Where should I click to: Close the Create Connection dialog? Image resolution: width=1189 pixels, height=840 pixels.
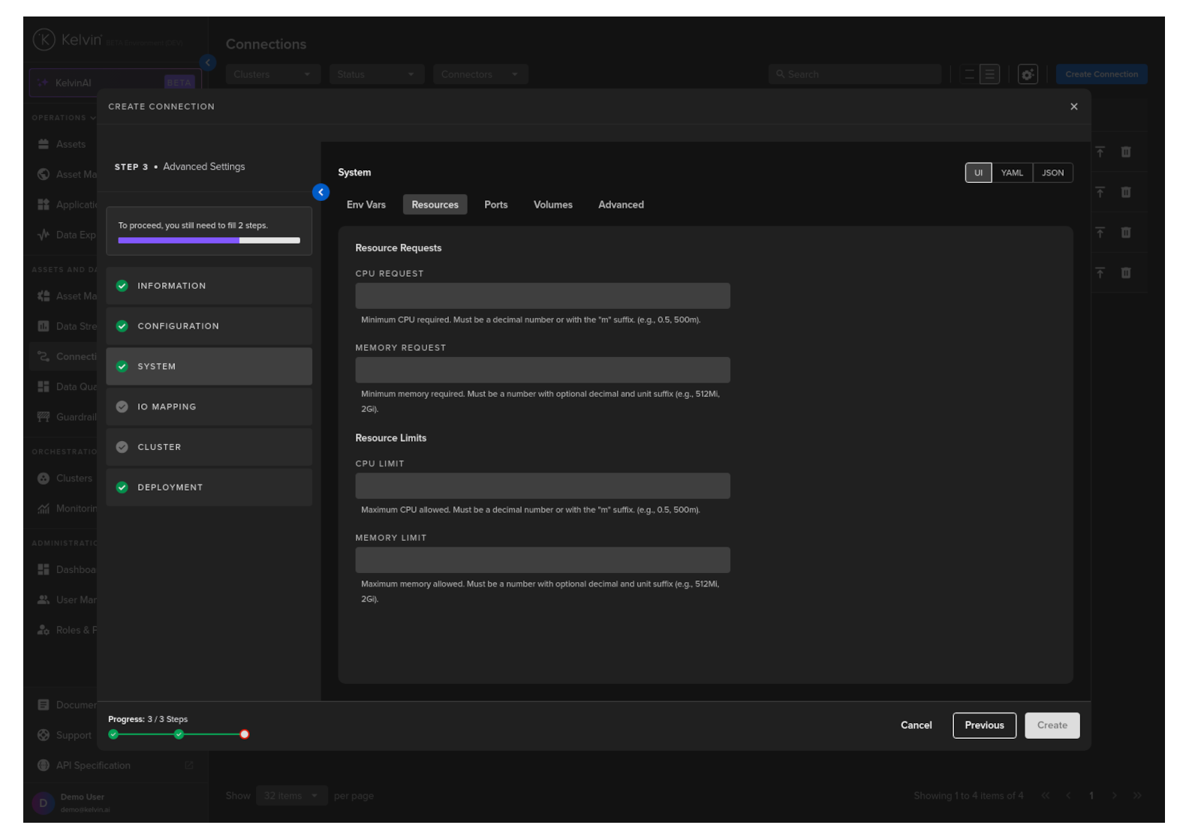point(1073,106)
